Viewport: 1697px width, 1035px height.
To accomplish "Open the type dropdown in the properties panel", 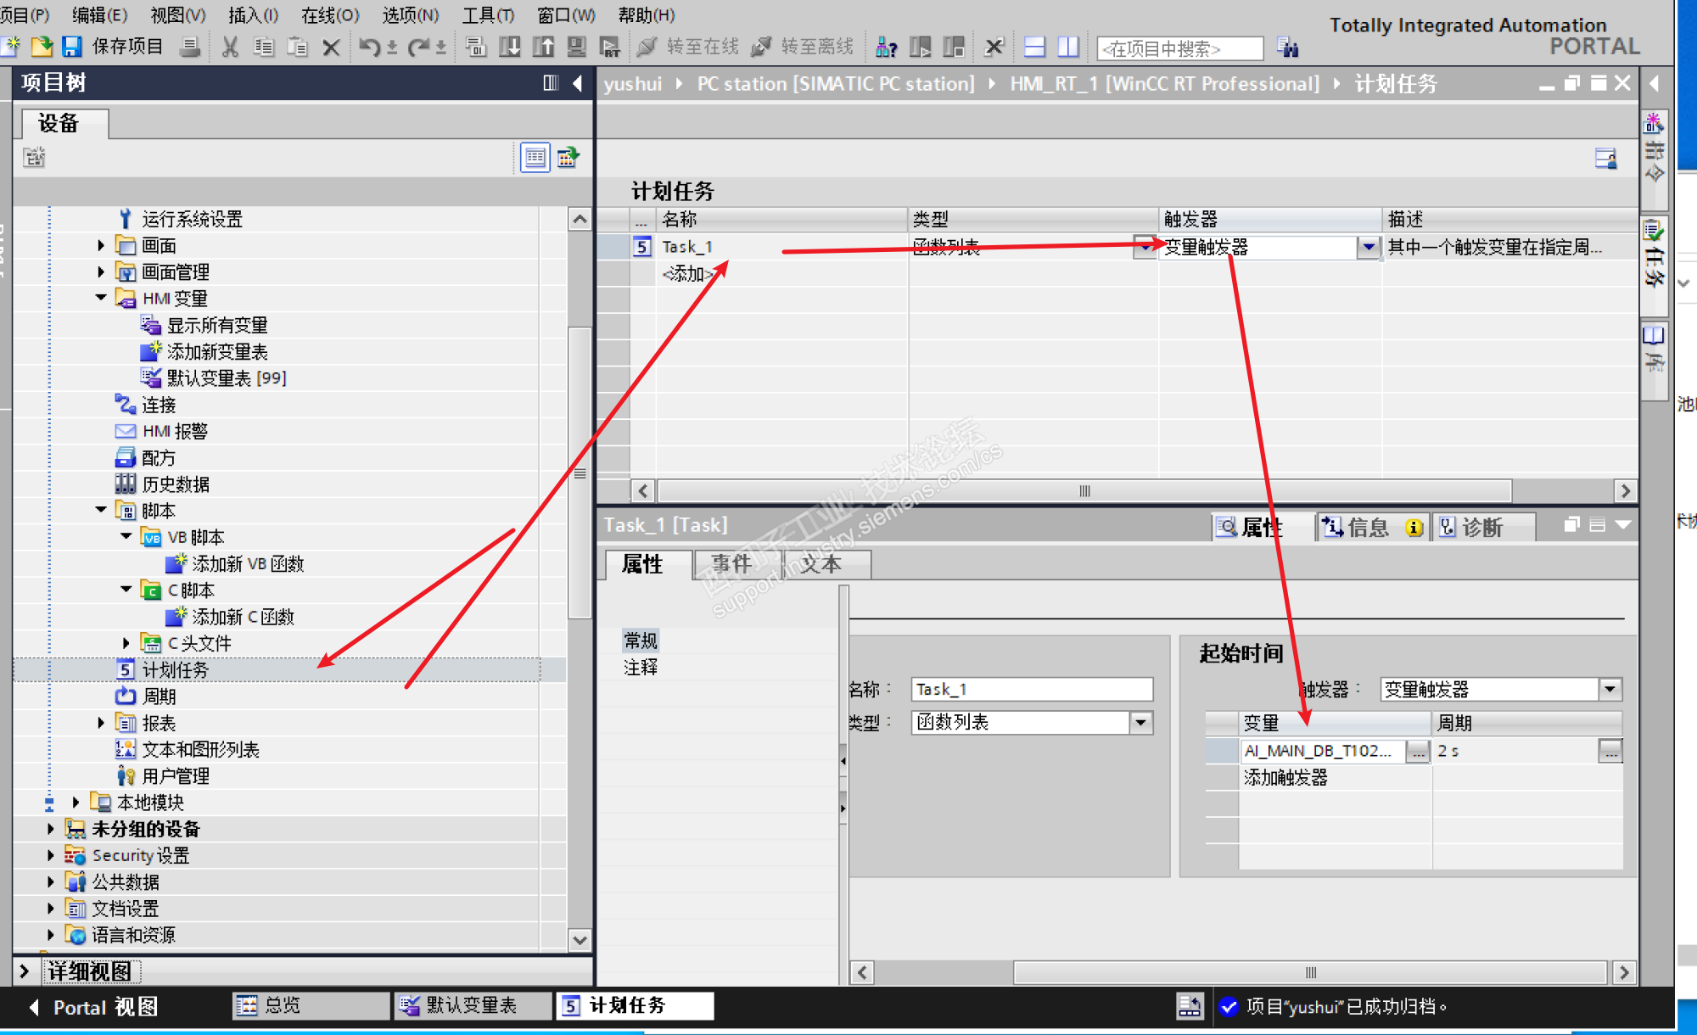I will (x=1141, y=723).
